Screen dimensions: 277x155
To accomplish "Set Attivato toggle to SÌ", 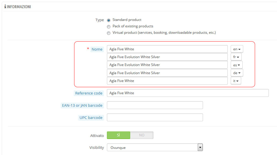I will [x=119, y=135].
